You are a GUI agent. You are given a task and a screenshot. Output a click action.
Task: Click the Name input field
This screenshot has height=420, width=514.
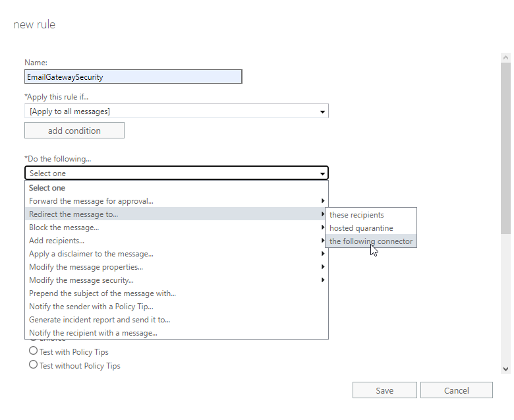(x=133, y=76)
